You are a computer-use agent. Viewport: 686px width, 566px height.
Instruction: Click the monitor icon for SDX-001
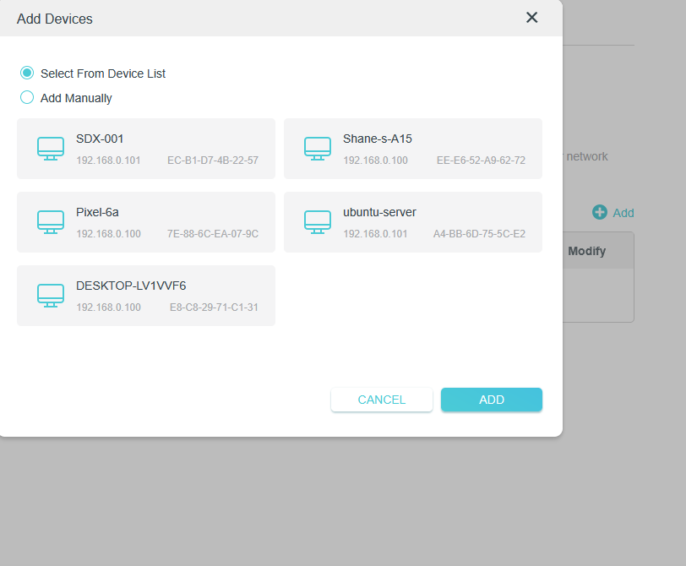tap(51, 149)
